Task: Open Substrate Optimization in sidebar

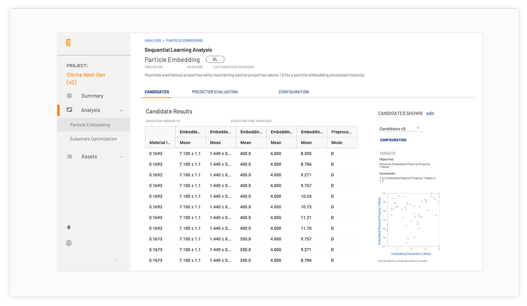Action: [x=93, y=139]
